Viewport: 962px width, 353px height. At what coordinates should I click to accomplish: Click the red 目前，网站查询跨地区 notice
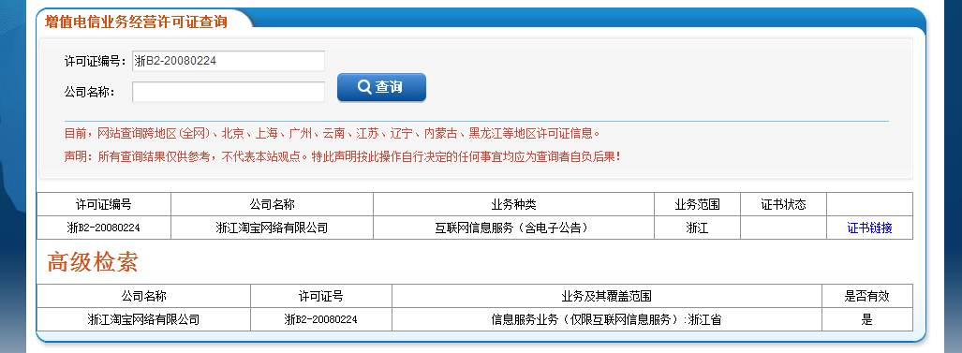coord(332,133)
